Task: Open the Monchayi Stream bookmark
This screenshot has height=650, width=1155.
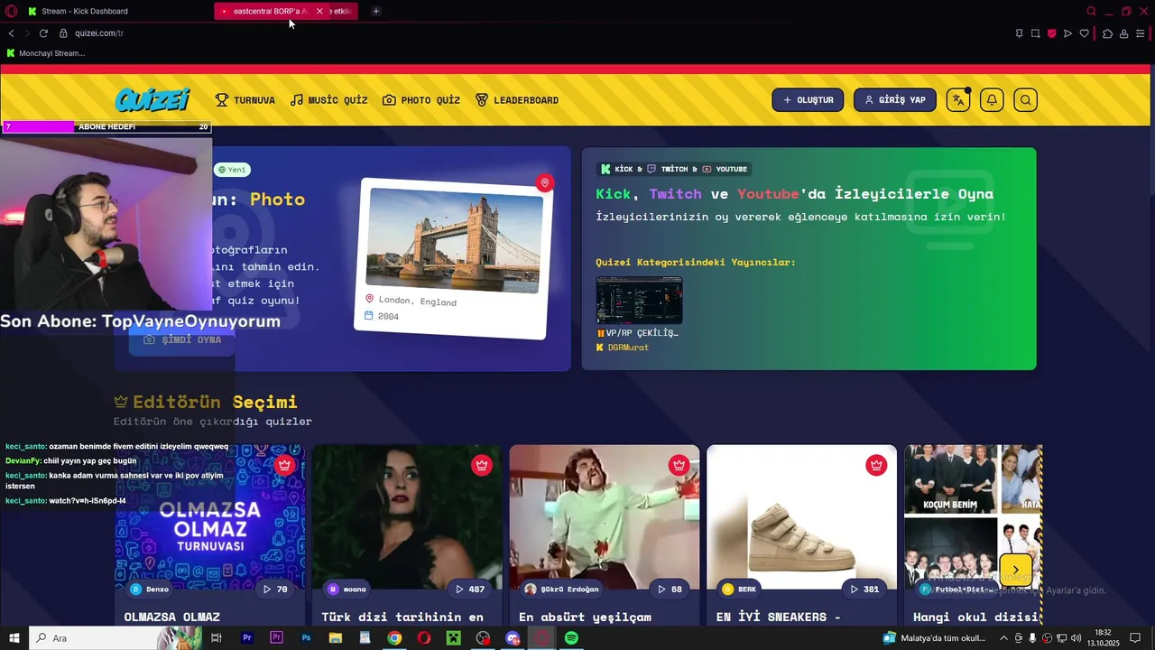Action: pyautogui.click(x=46, y=53)
